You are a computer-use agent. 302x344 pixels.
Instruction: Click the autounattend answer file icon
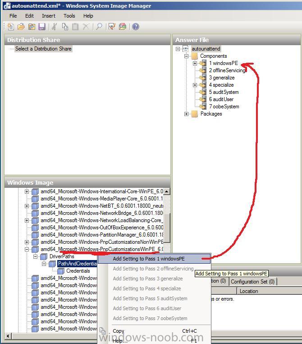pos(186,48)
